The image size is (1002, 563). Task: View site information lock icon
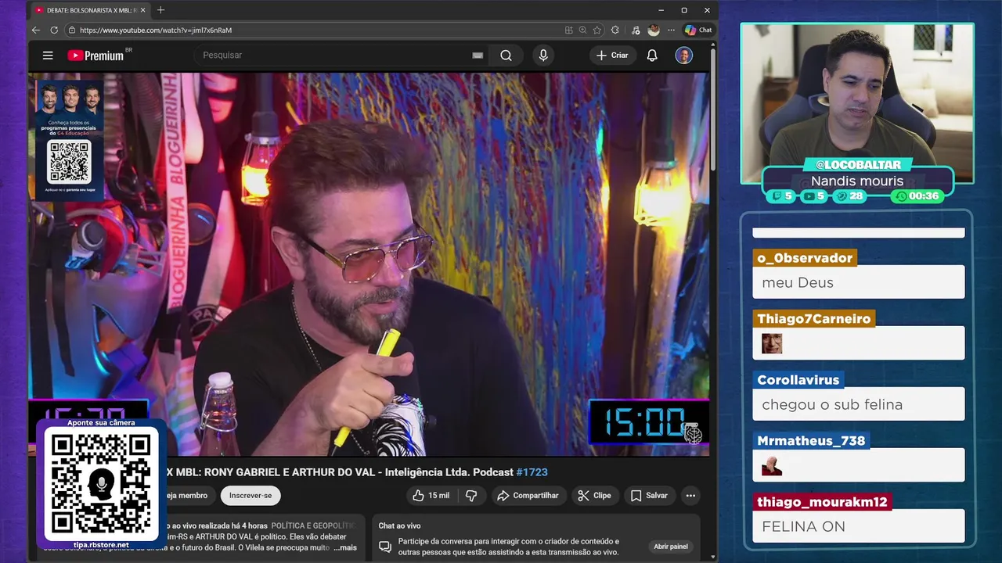click(72, 30)
